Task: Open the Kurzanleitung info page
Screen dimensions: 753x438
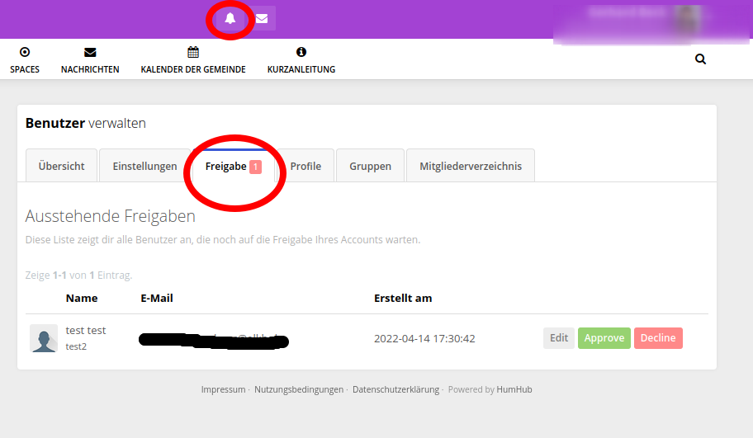Action: point(301,60)
